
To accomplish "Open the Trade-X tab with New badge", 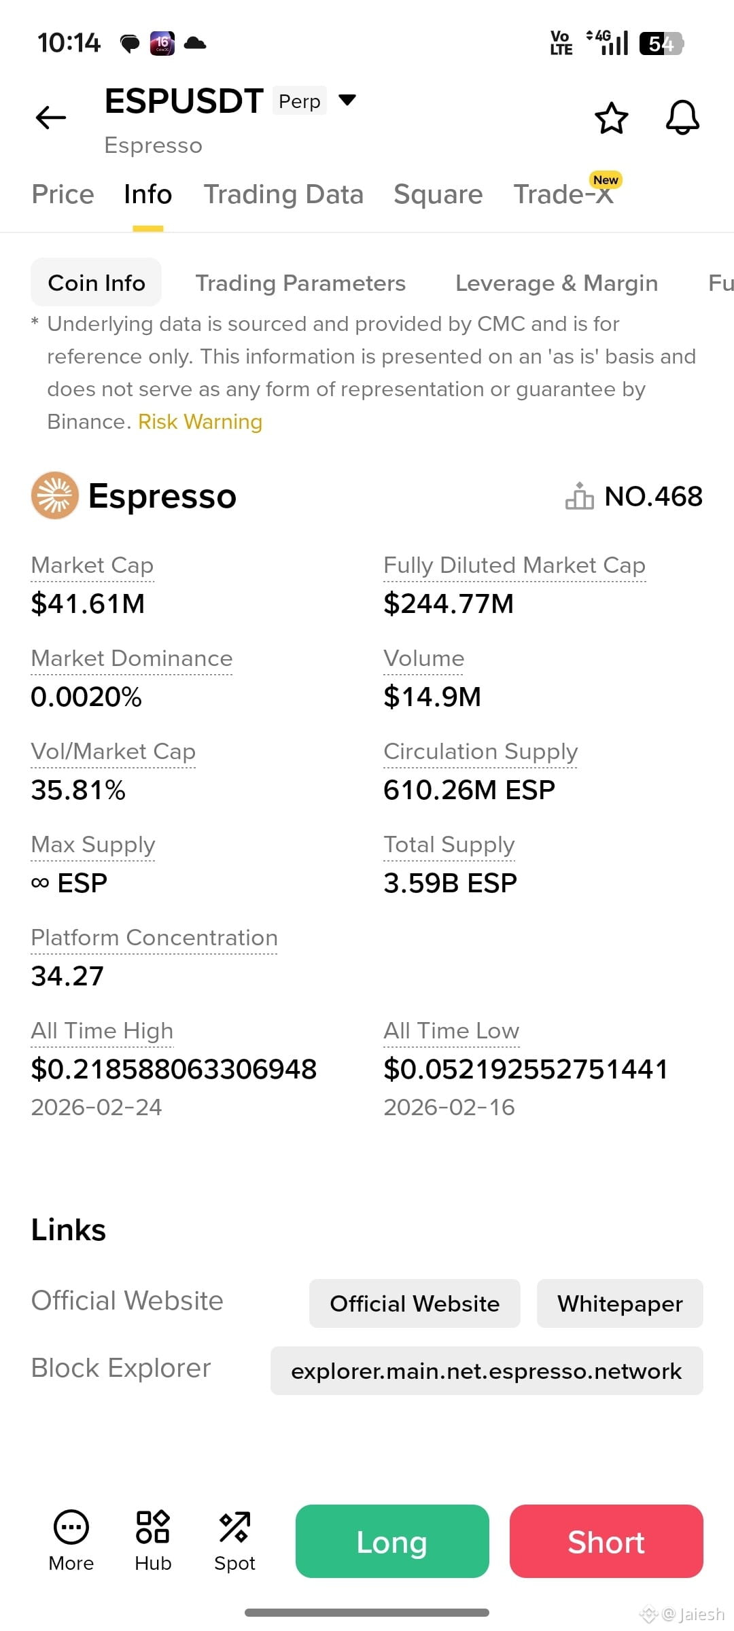I will pyautogui.click(x=564, y=193).
